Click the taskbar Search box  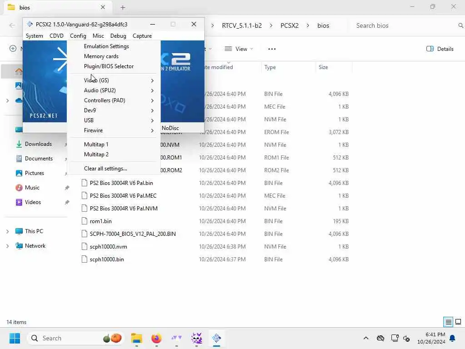76,338
